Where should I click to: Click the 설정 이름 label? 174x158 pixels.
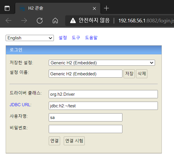[x=19, y=72]
